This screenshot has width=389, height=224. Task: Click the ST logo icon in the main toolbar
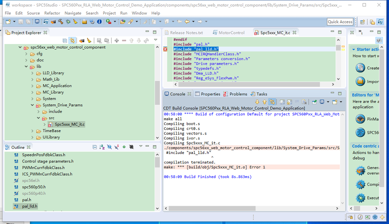(x=46, y=22)
